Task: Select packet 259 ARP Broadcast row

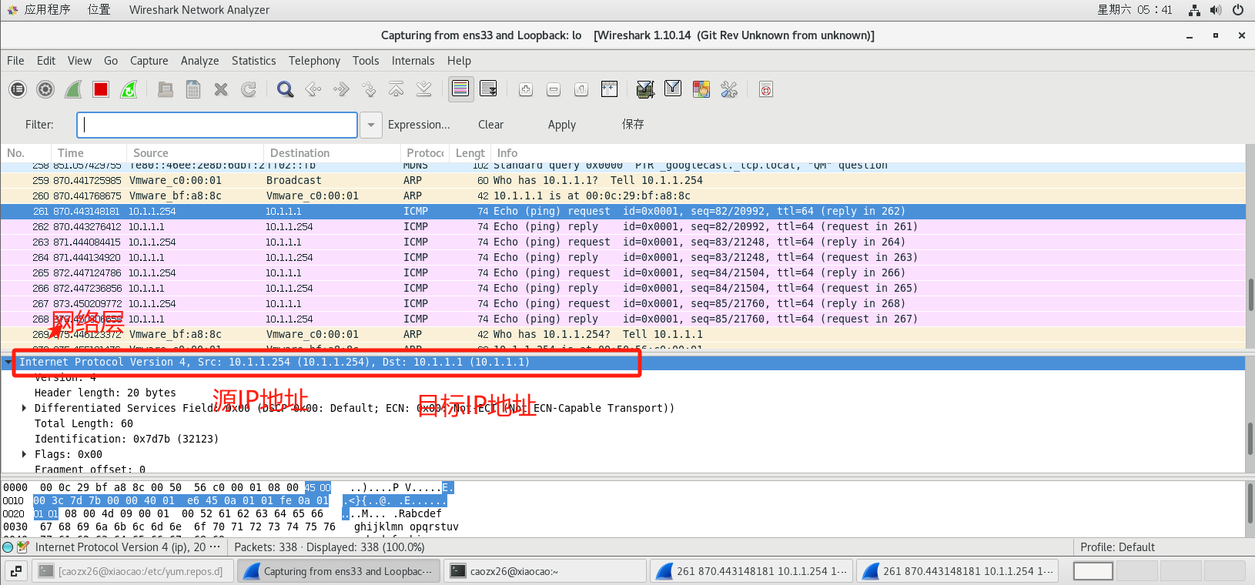Action: 623,180
